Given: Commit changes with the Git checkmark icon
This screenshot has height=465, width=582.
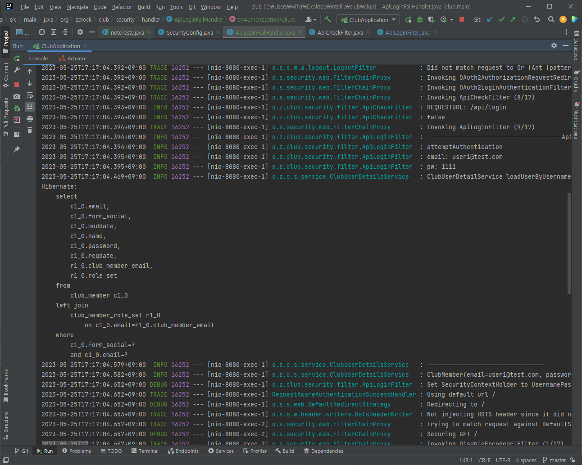Looking at the screenshot, I should [x=501, y=19].
